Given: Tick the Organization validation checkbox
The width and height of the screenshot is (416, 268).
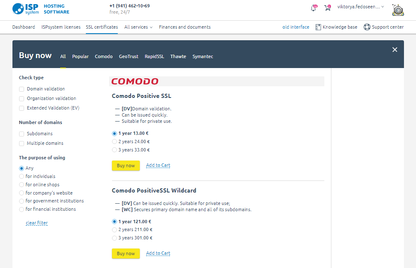Looking at the screenshot, I should (22, 99).
